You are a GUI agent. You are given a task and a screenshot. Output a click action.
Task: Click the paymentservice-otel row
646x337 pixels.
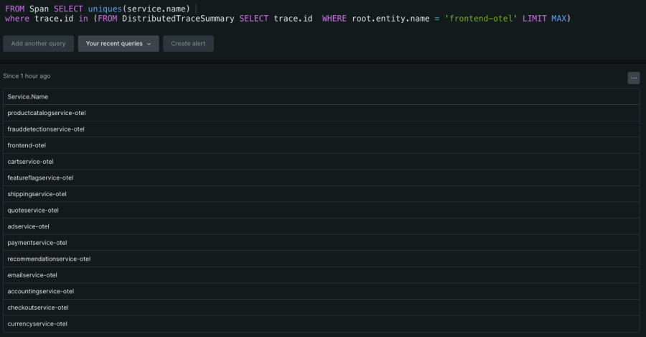tap(37, 243)
